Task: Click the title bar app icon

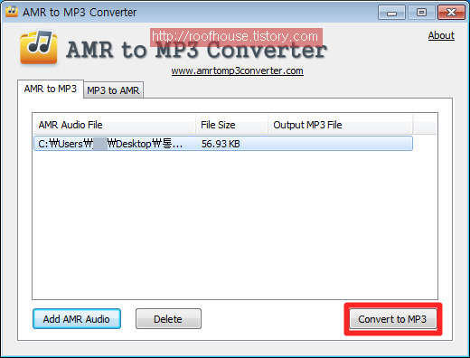Action: click(x=12, y=12)
